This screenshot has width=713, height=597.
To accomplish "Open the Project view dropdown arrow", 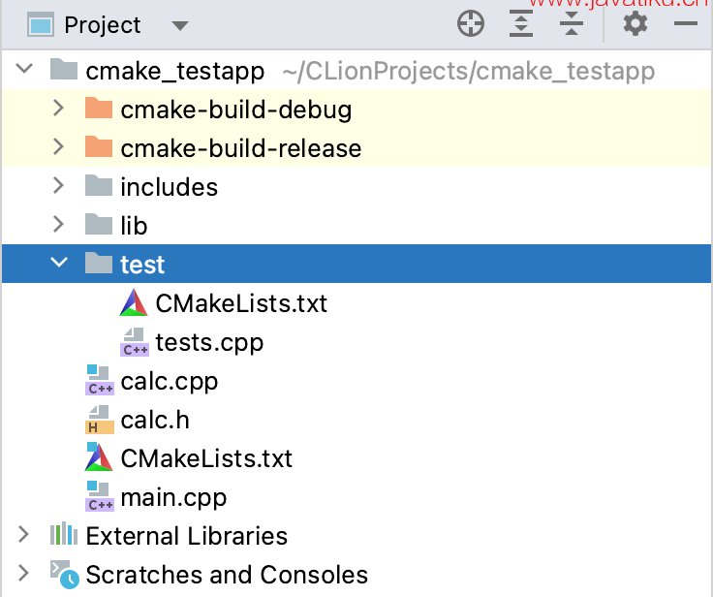I will (x=180, y=25).
